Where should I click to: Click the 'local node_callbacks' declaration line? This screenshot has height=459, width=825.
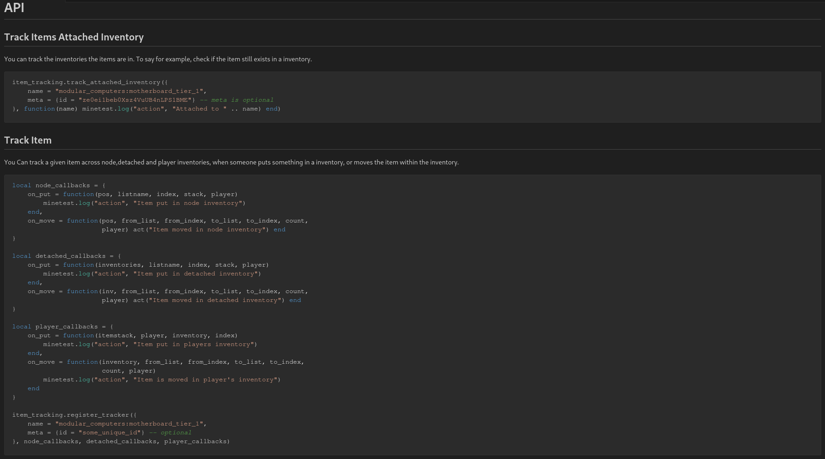59,185
